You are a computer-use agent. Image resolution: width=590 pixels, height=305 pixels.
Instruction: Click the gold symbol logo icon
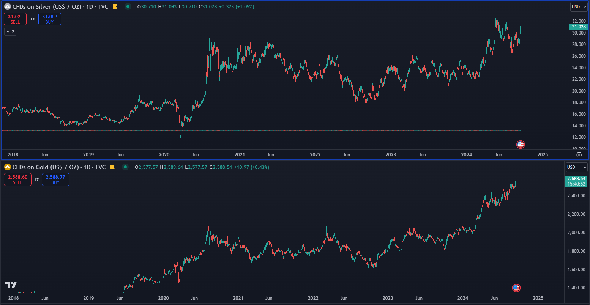(7, 167)
